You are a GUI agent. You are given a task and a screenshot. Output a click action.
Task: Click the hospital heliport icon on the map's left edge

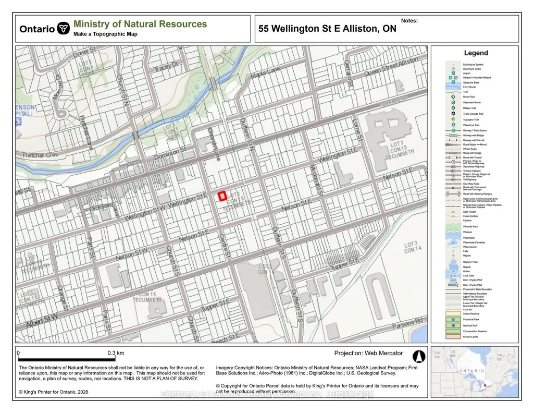[18, 122]
